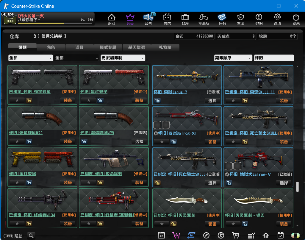Open the gift window icon in bottom bar
The width and height of the screenshot is (305, 240).
pyautogui.click(x=162, y=236)
